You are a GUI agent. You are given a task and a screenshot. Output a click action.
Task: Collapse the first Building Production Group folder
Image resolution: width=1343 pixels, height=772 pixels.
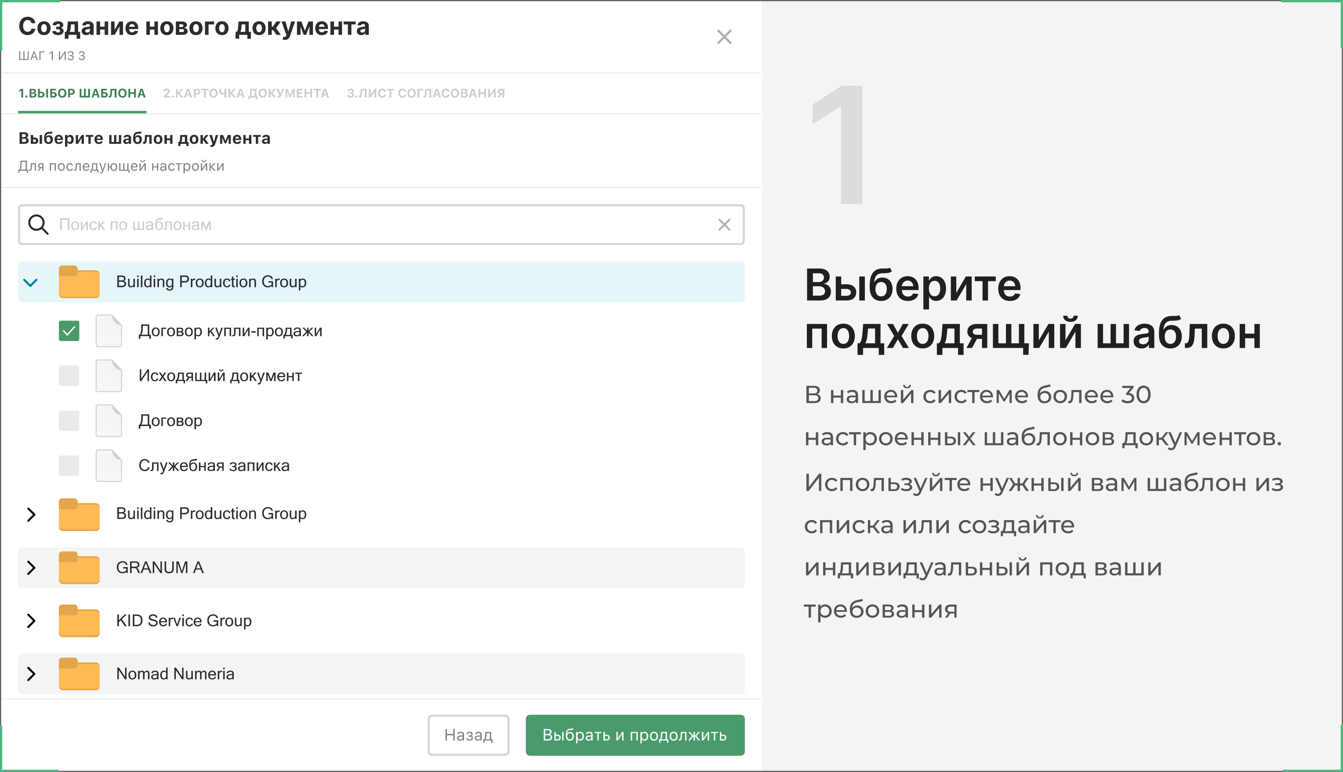31,282
